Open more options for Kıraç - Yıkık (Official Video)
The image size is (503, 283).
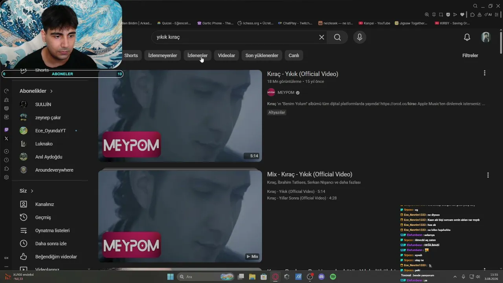click(x=485, y=73)
